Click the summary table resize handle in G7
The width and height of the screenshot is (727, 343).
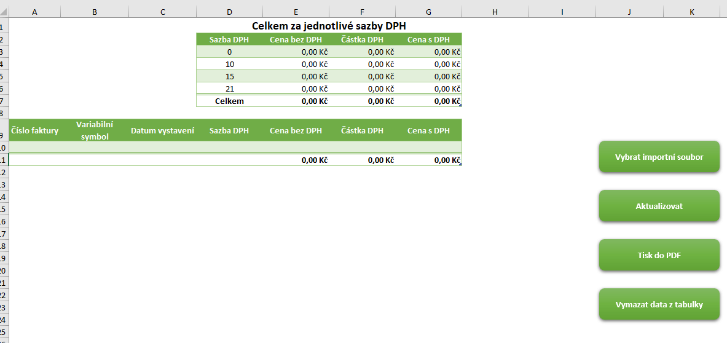pos(460,105)
